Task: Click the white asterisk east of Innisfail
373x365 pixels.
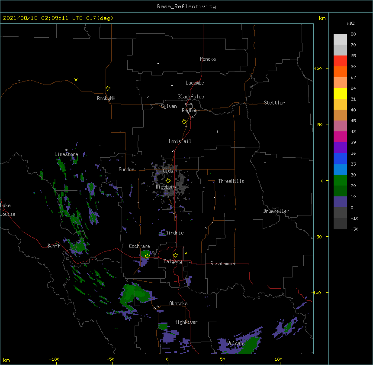Action: [217, 131]
